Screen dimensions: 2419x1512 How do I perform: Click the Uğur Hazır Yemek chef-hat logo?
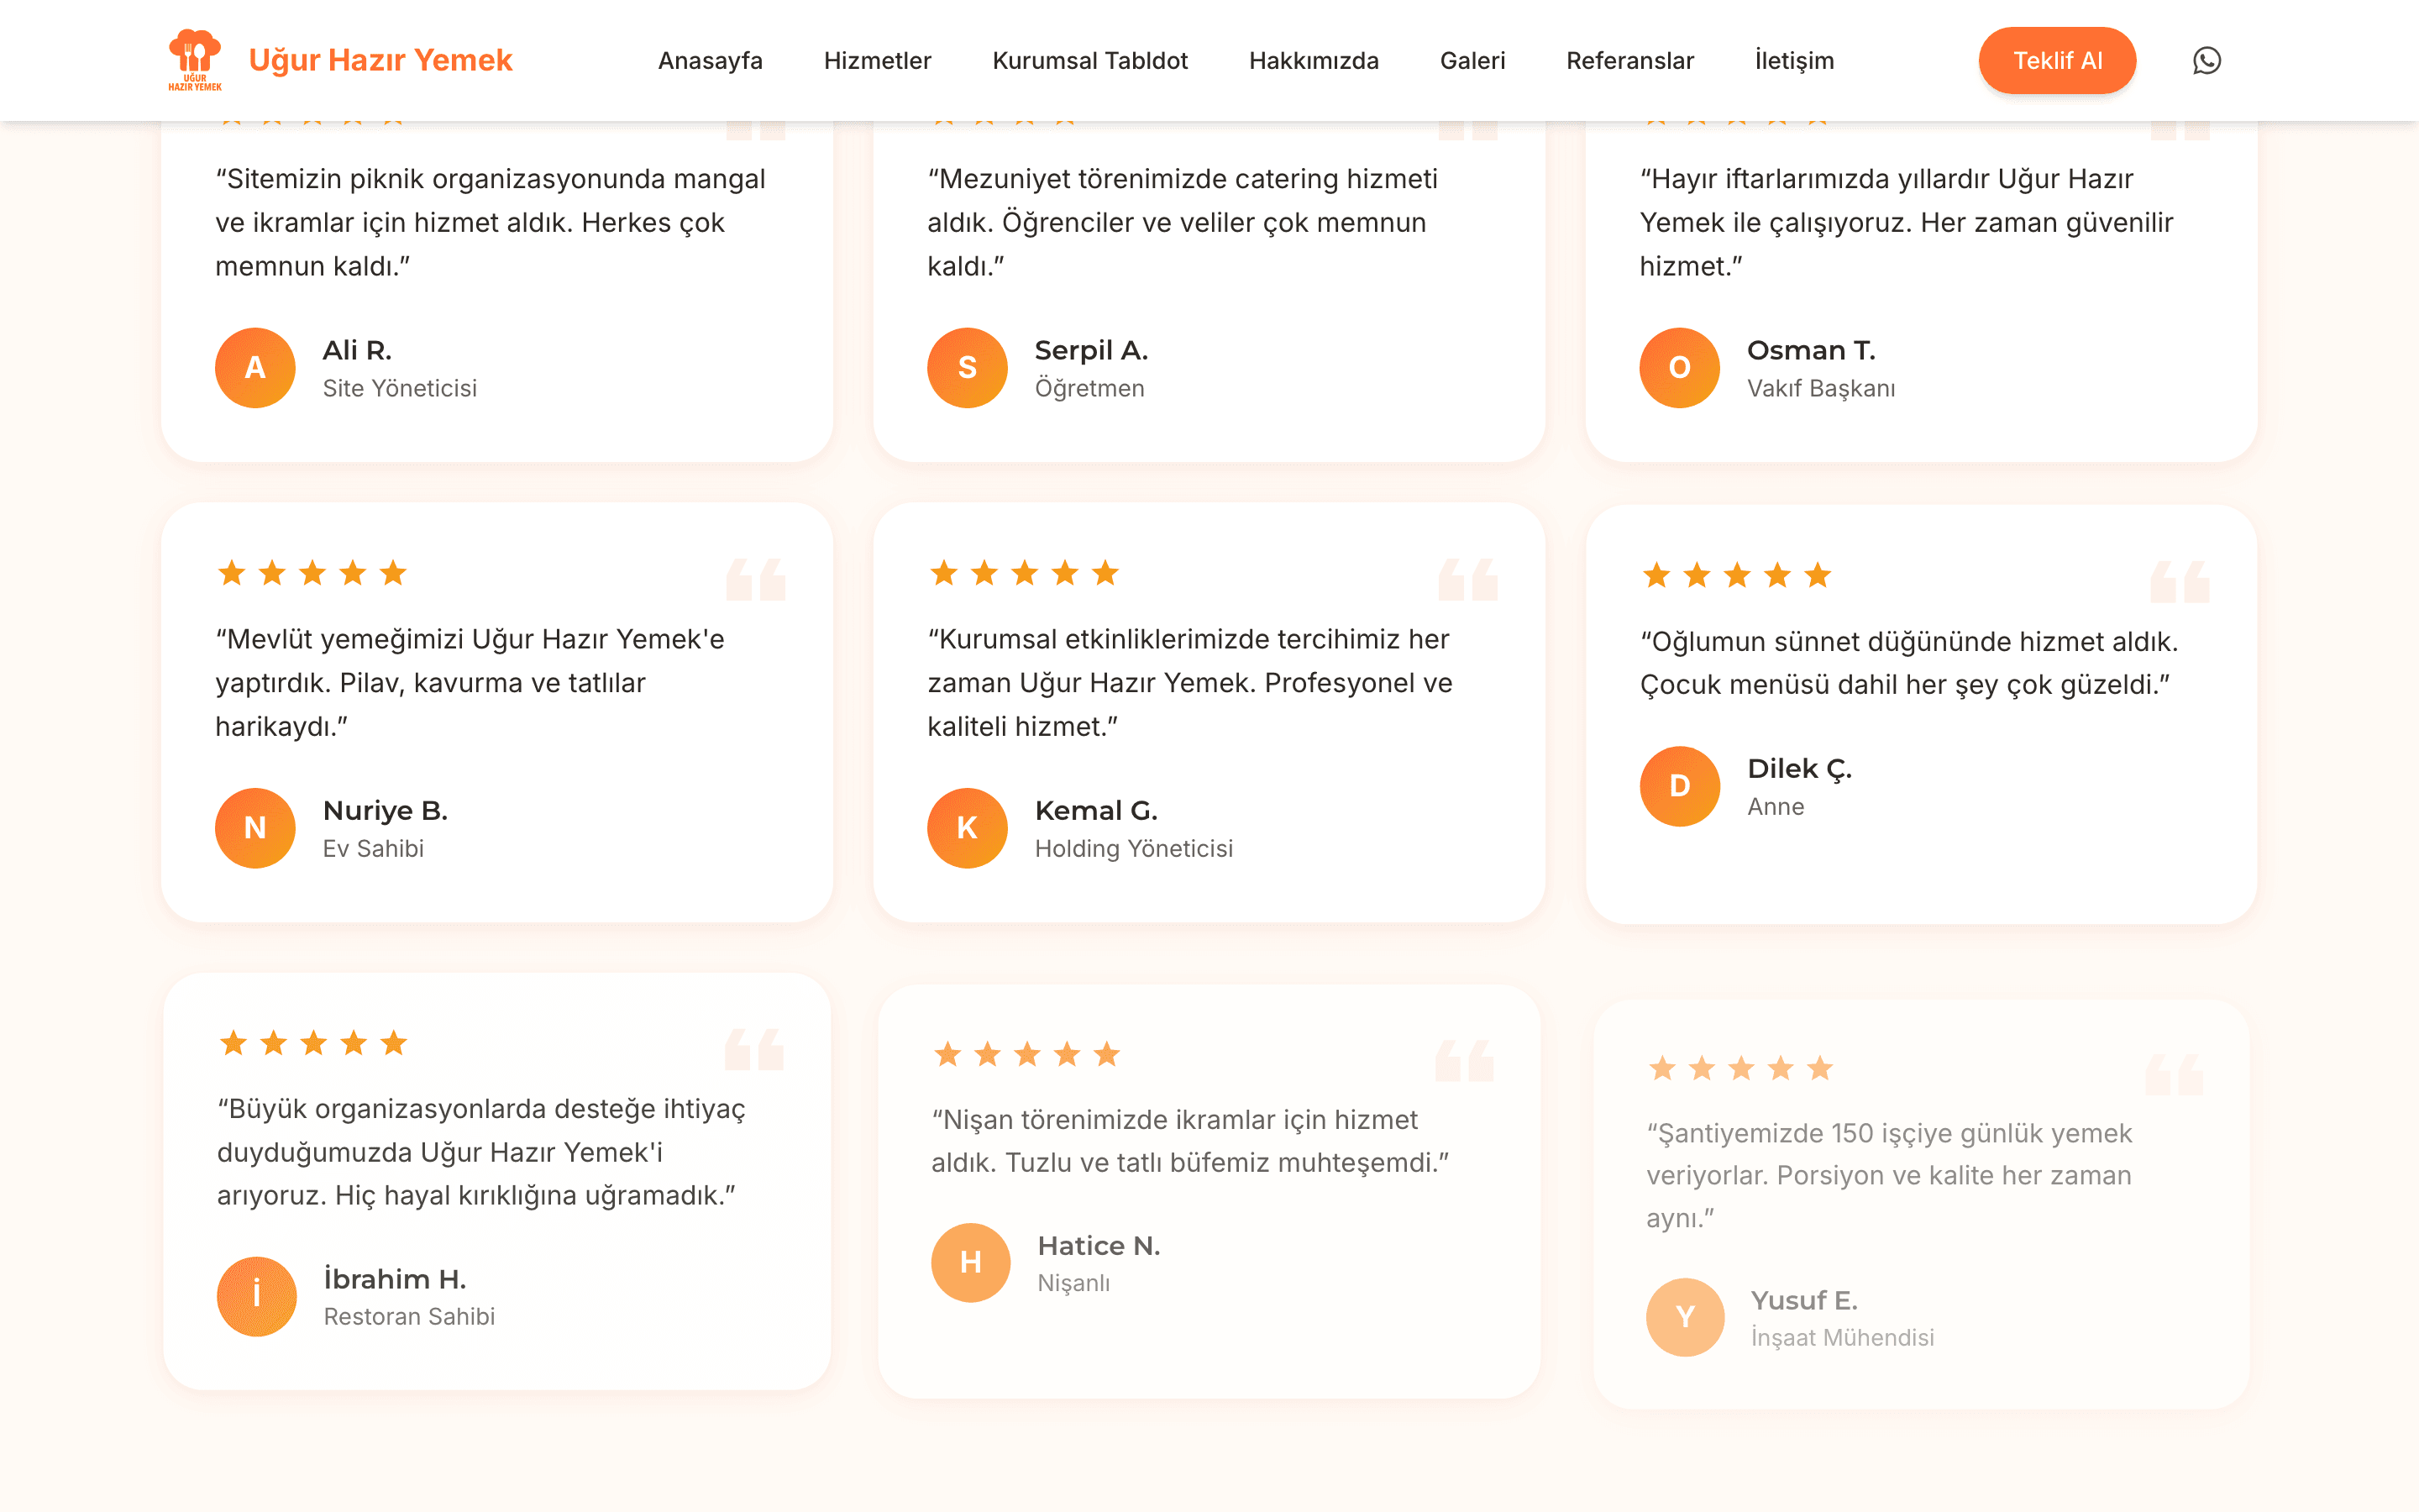(195, 60)
